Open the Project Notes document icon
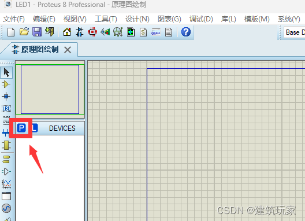 pyautogui.click(x=169, y=32)
